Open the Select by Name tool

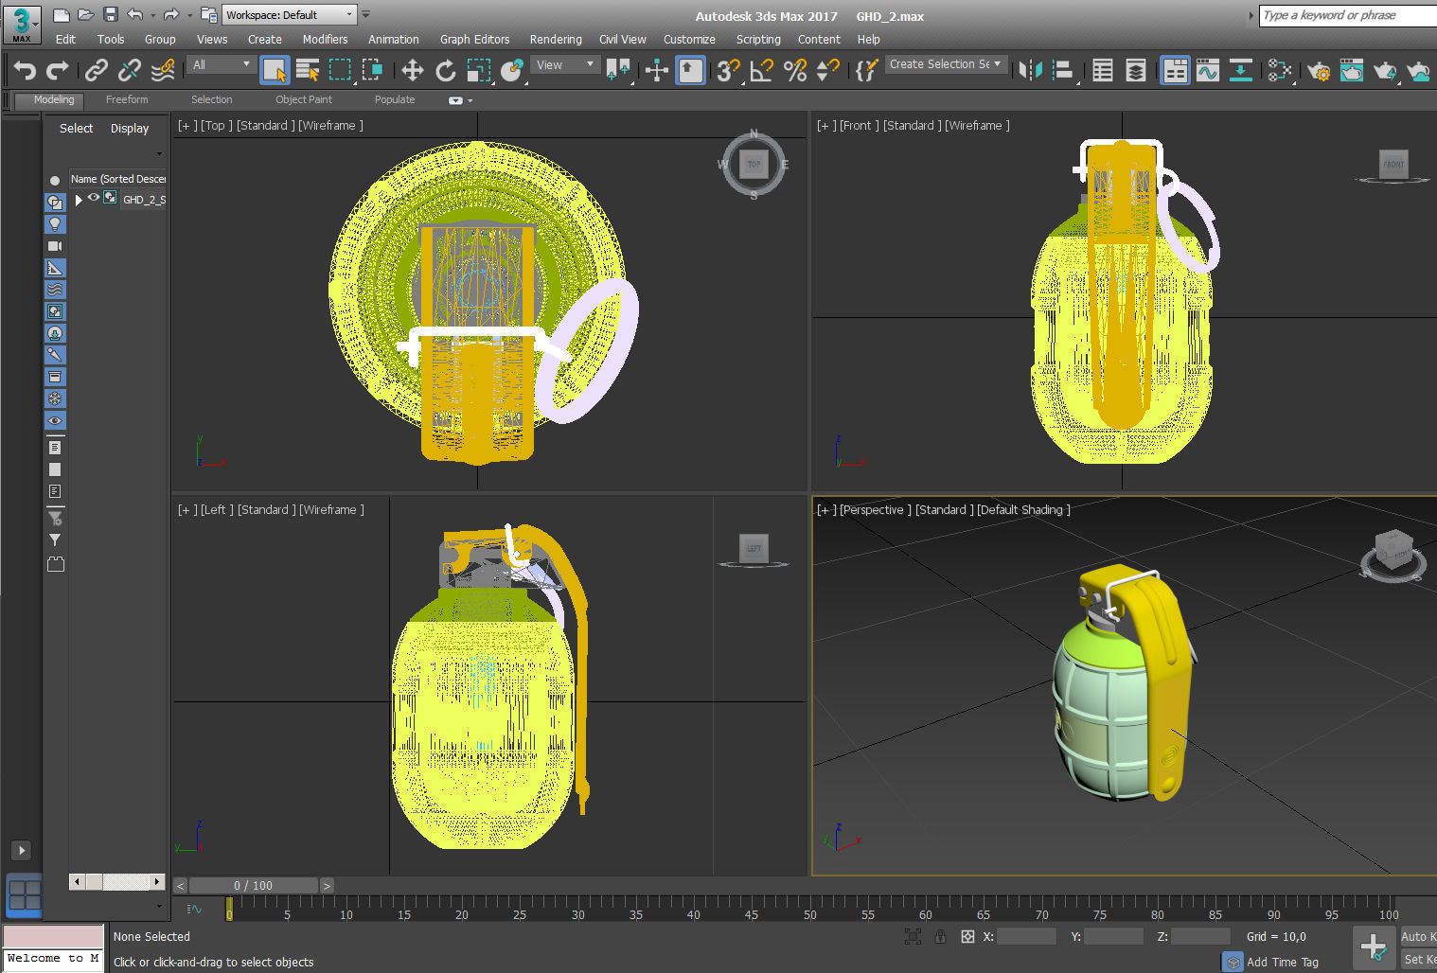[x=307, y=70]
